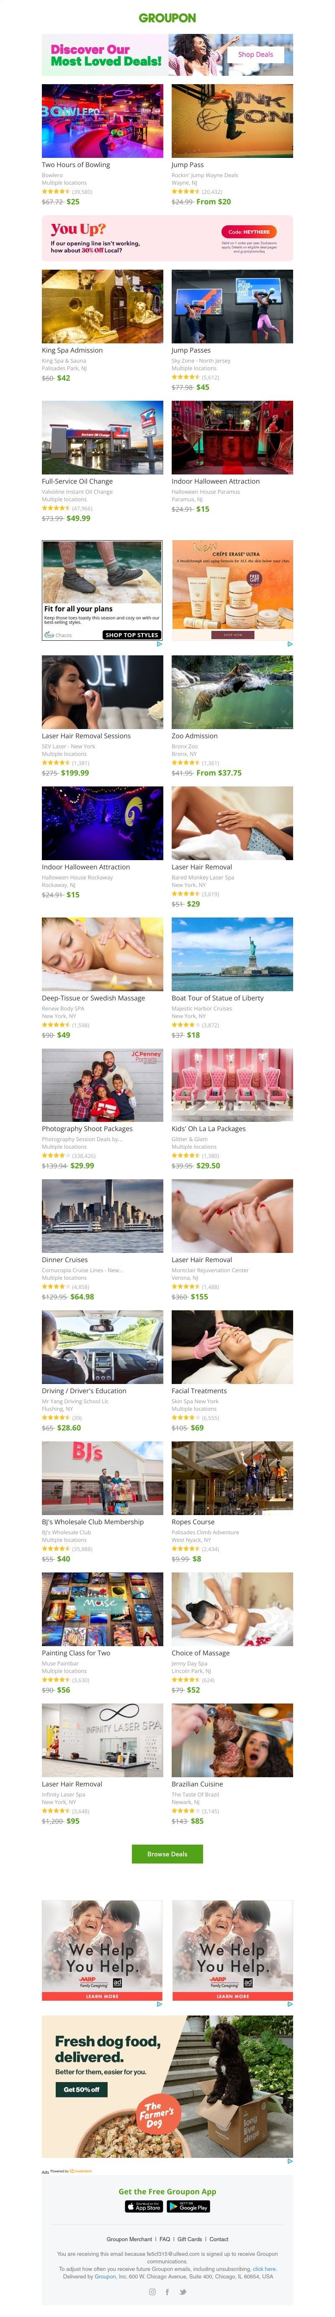The image size is (335, 2317).
Task: Click the Shop Deals banner button
Action: [255, 54]
